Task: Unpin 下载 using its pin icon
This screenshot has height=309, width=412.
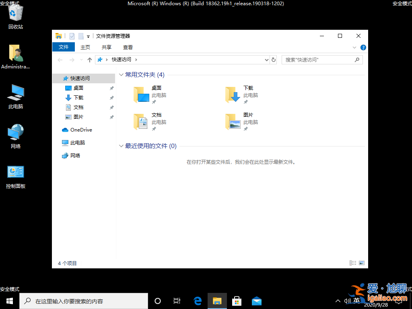Action: click(x=111, y=97)
